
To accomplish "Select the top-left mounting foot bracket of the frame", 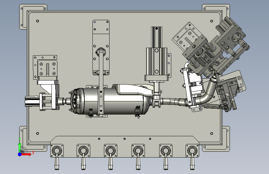I will [33, 17].
